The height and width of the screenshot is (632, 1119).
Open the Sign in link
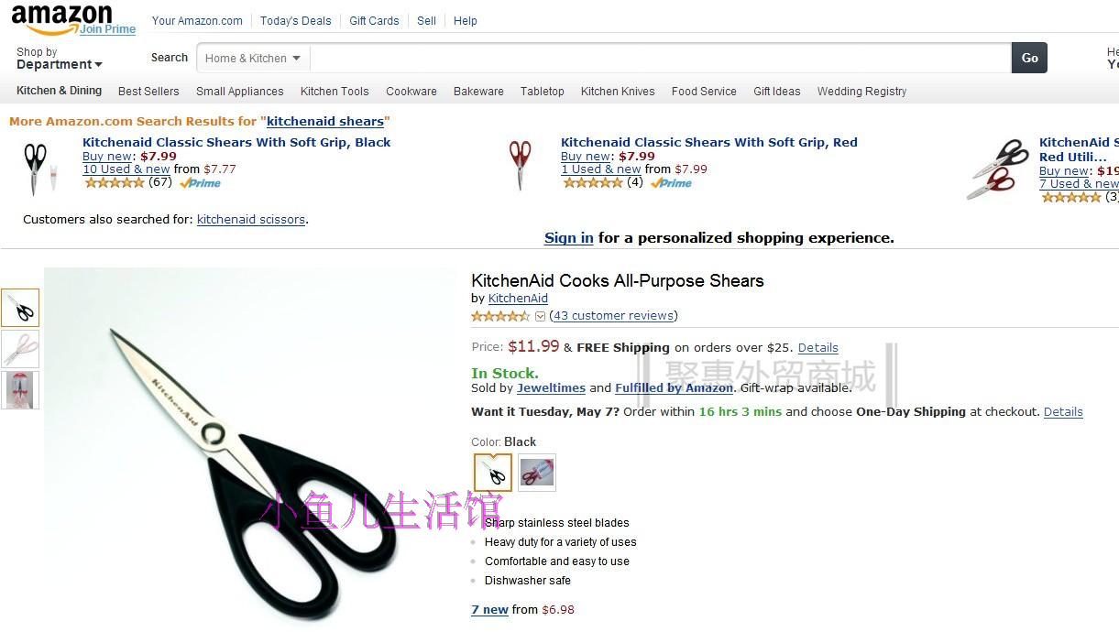click(568, 237)
